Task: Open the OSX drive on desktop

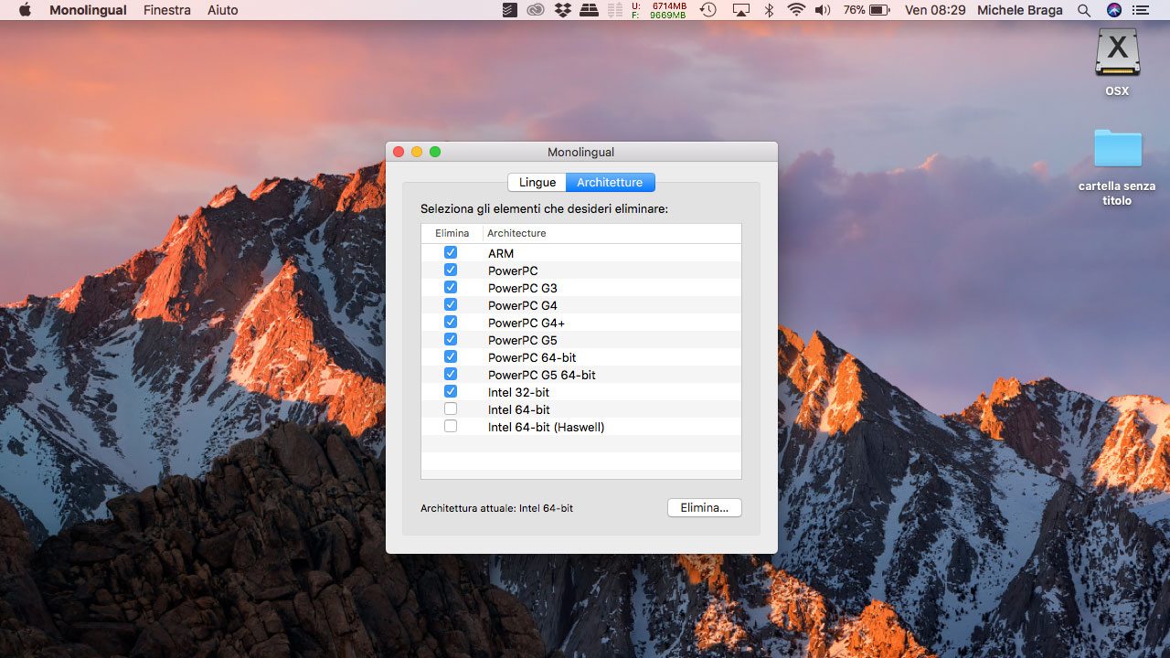Action: pyautogui.click(x=1117, y=53)
